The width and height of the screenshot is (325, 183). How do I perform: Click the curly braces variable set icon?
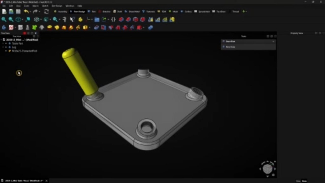pos(113,19)
